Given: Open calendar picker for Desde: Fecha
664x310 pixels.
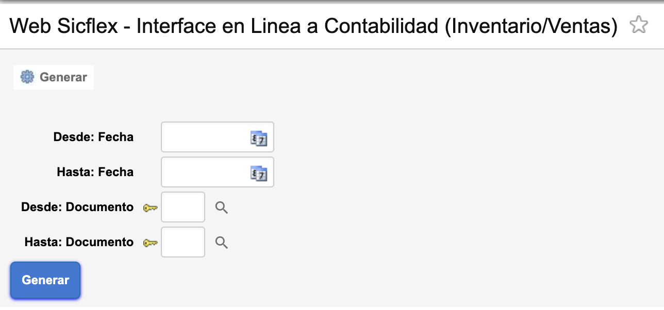Looking at the screenshot, I should [259, 139].
